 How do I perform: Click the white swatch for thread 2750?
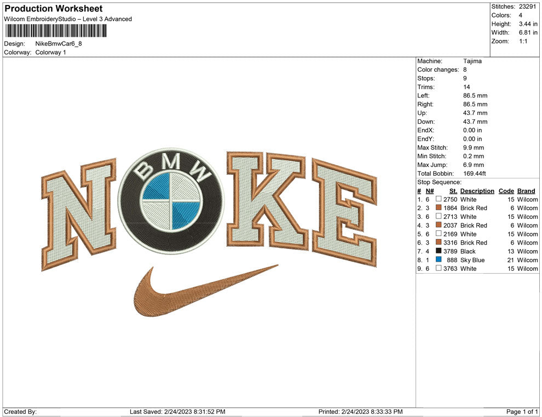(439, 199)
